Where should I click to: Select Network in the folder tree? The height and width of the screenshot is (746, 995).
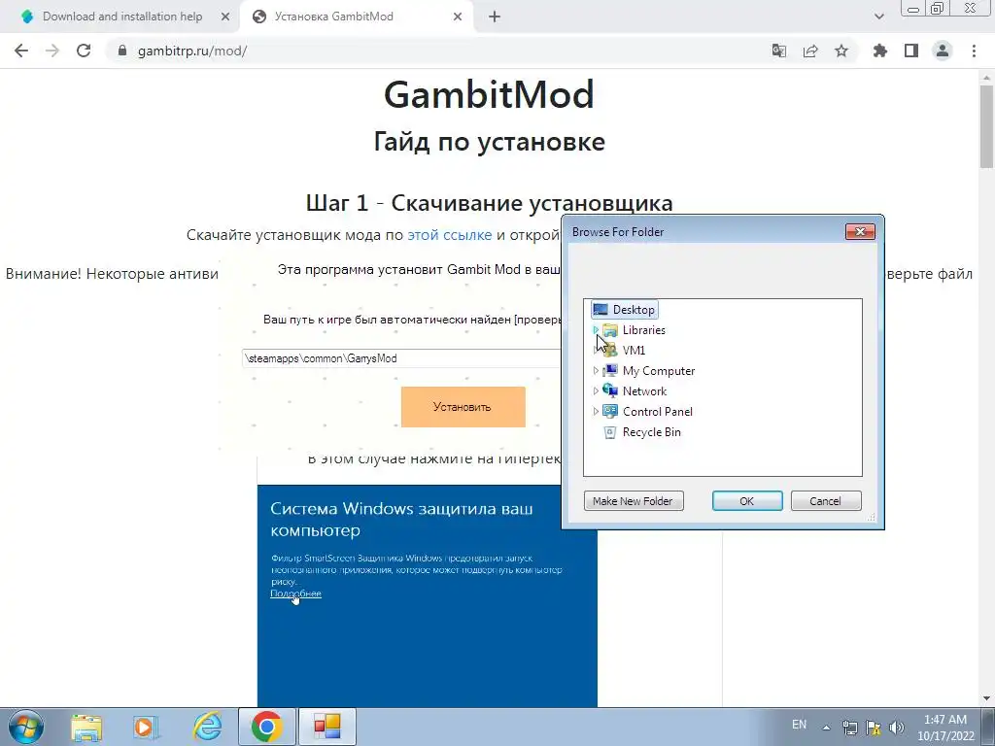click(x=644, y=390)
